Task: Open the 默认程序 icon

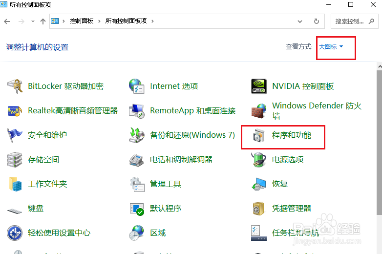Action: (x=137, y=209)
